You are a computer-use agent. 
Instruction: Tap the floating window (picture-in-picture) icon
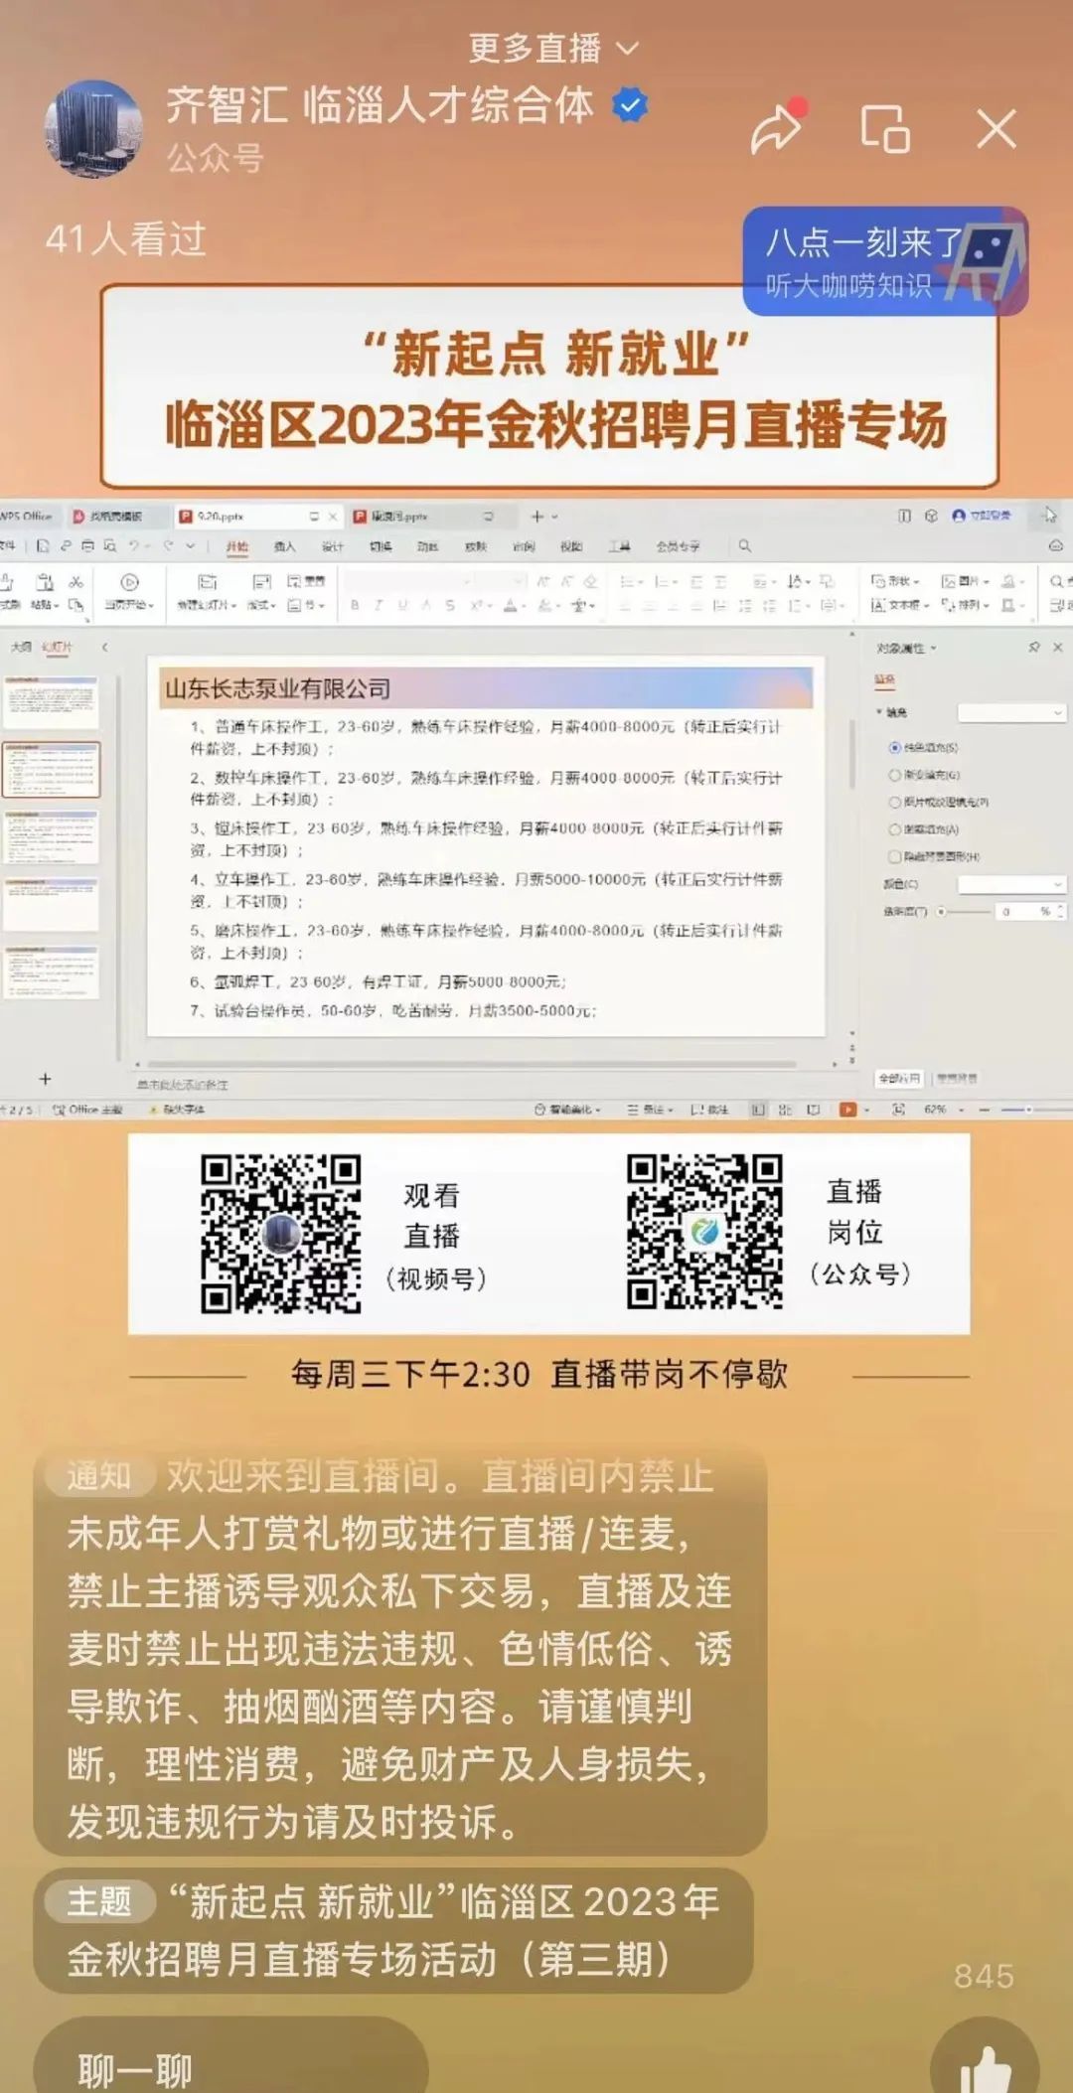click(x=884, y=128)
